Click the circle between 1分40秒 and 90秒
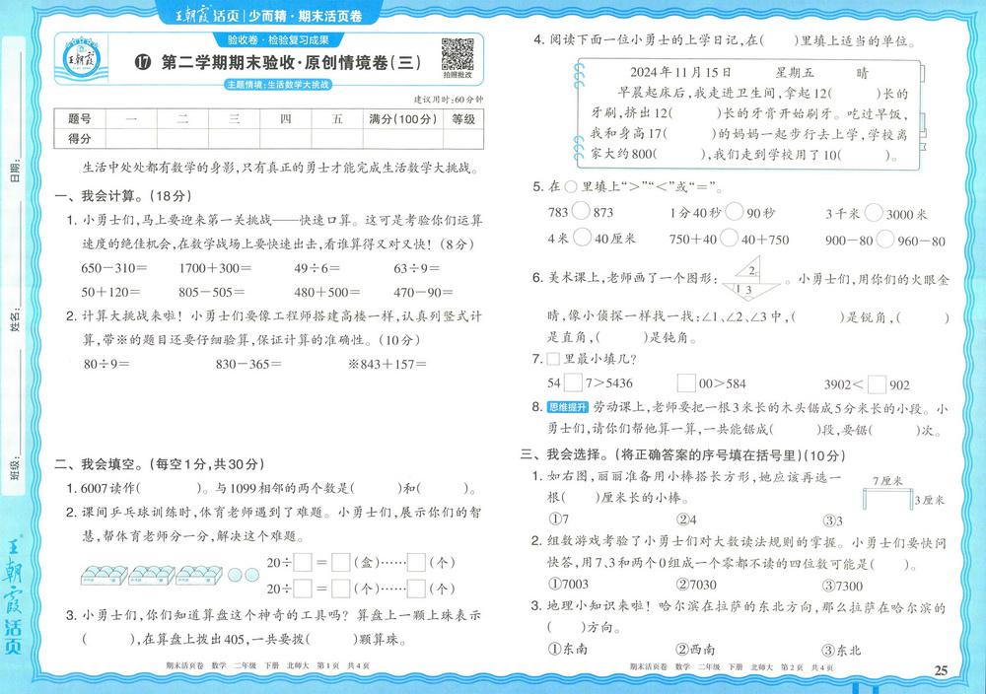This screenshot has height=694, width=986. point(734,211)
